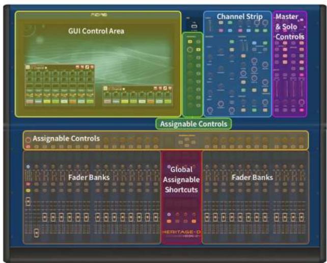Toggle yellow button on first fader strip
Image resolution: width=327 pixels, height=263 pixels.
tap(28, 191)
